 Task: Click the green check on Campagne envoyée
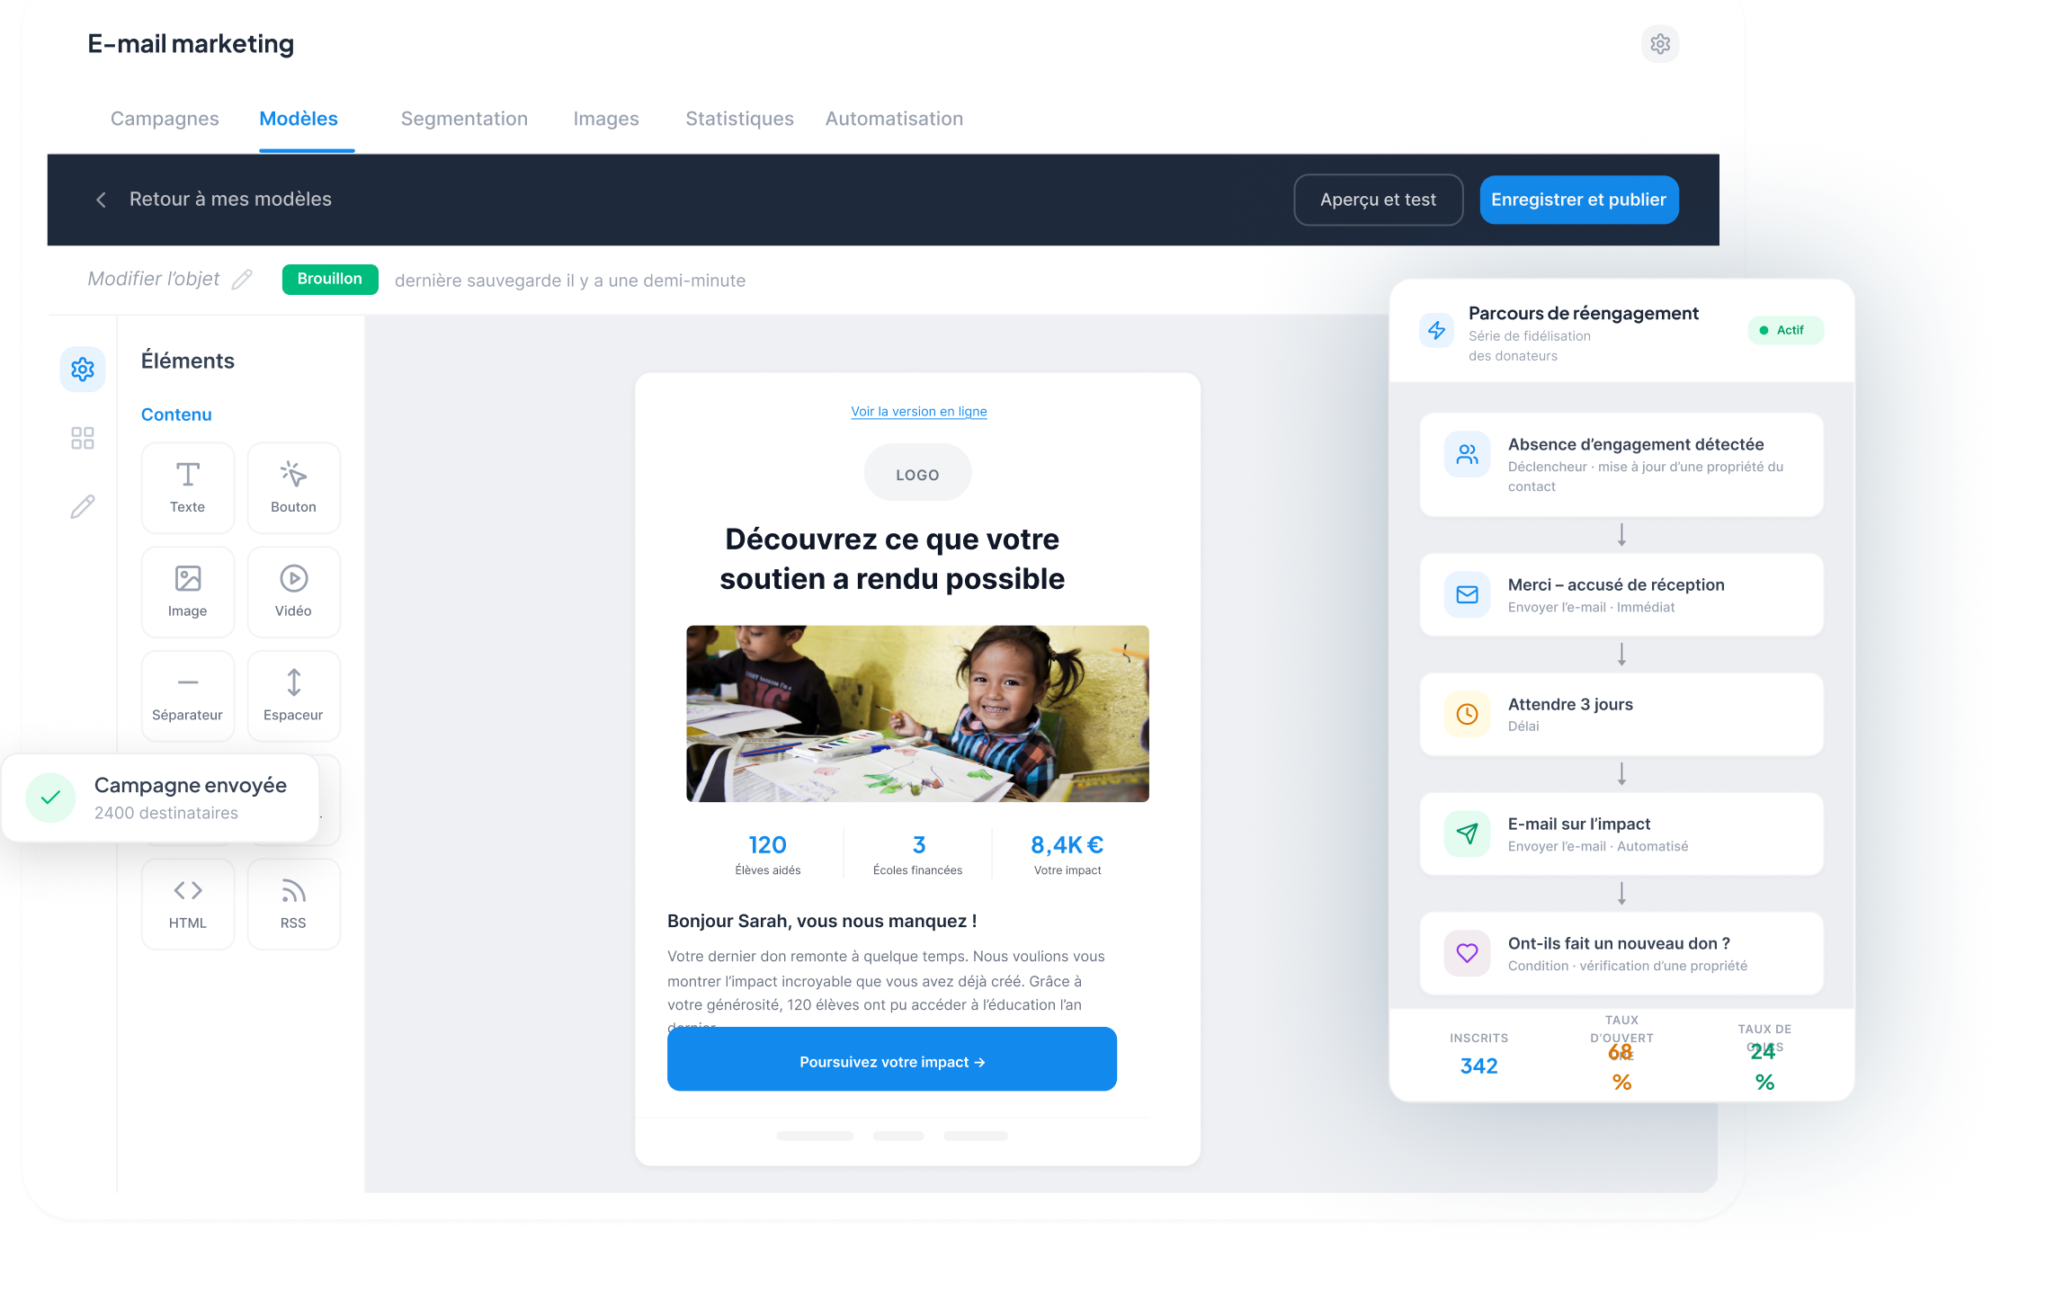51,798
